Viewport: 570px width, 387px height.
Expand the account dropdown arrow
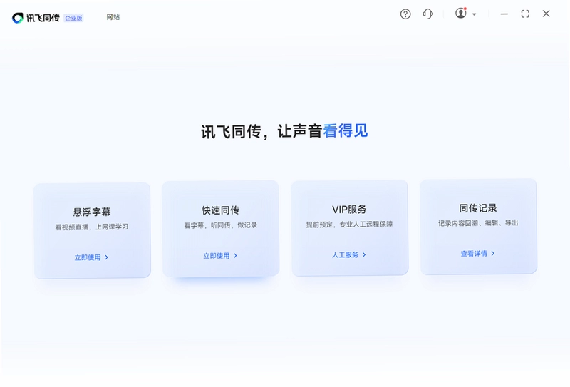474,14
